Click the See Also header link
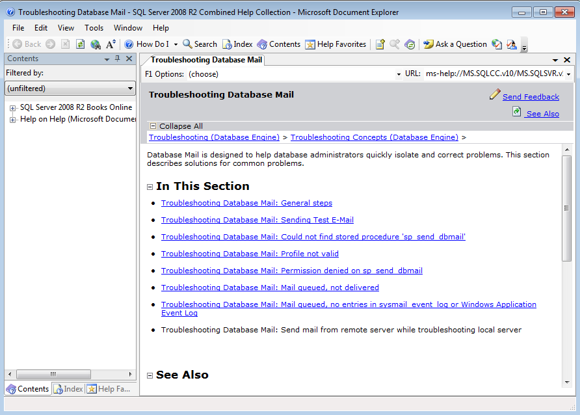The height and width of the screenshot is (415, 580). [543, 114]
